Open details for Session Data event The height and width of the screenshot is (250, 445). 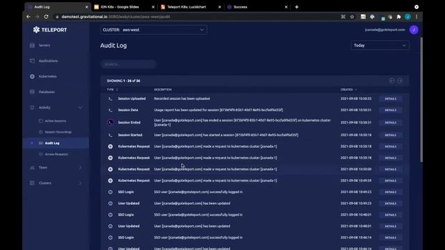[x=391, y=110]
